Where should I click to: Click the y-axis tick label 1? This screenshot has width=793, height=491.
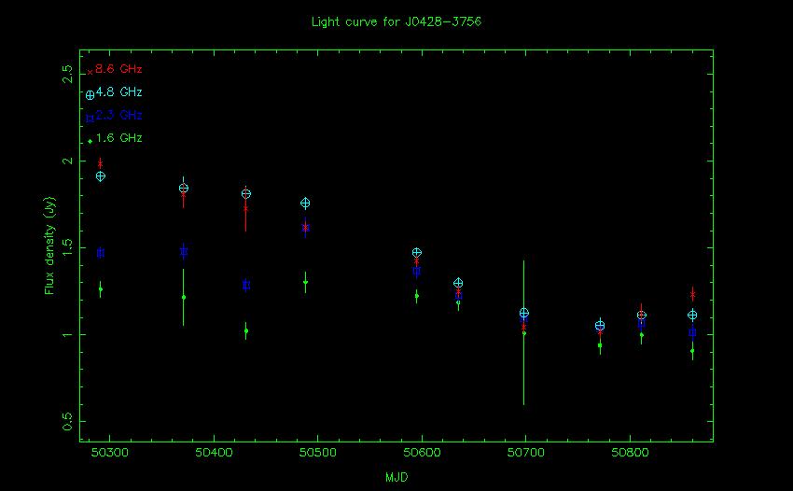68,334
